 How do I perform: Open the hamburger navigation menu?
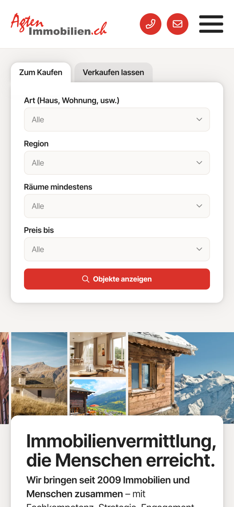211,24
